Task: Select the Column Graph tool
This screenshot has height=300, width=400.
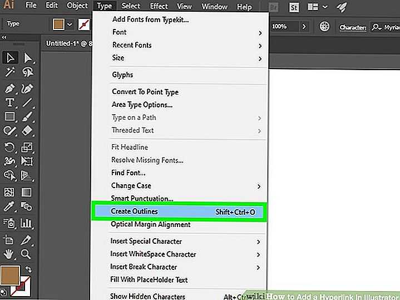Action: point(27,223)
